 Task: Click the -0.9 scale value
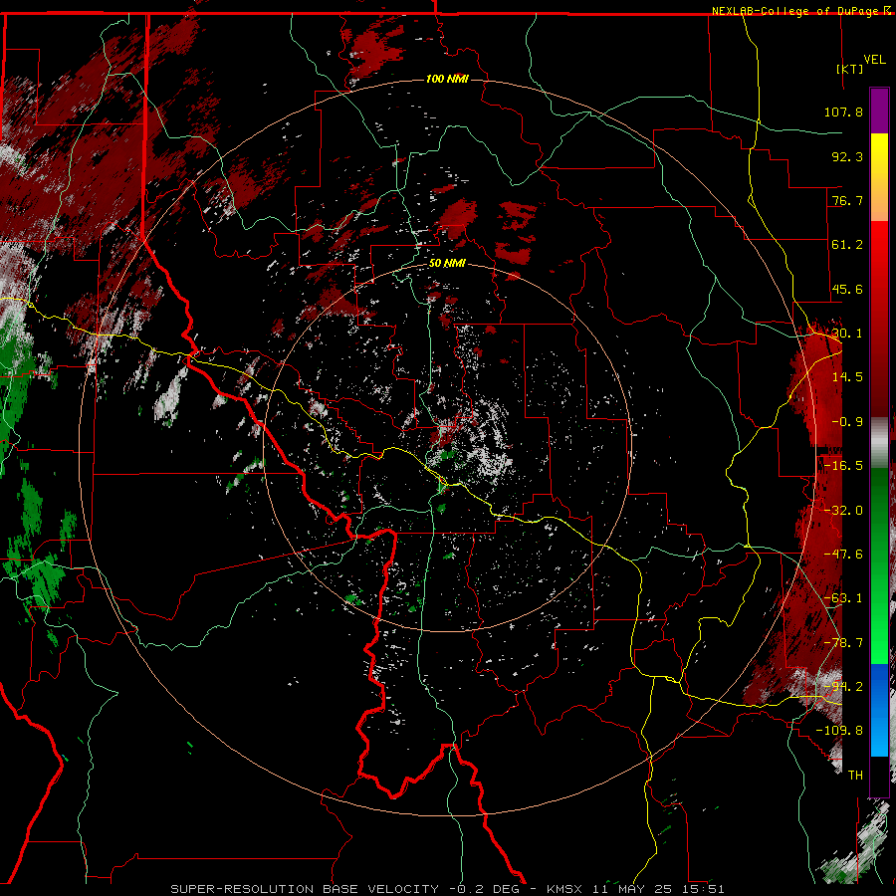tap(847, 422)
